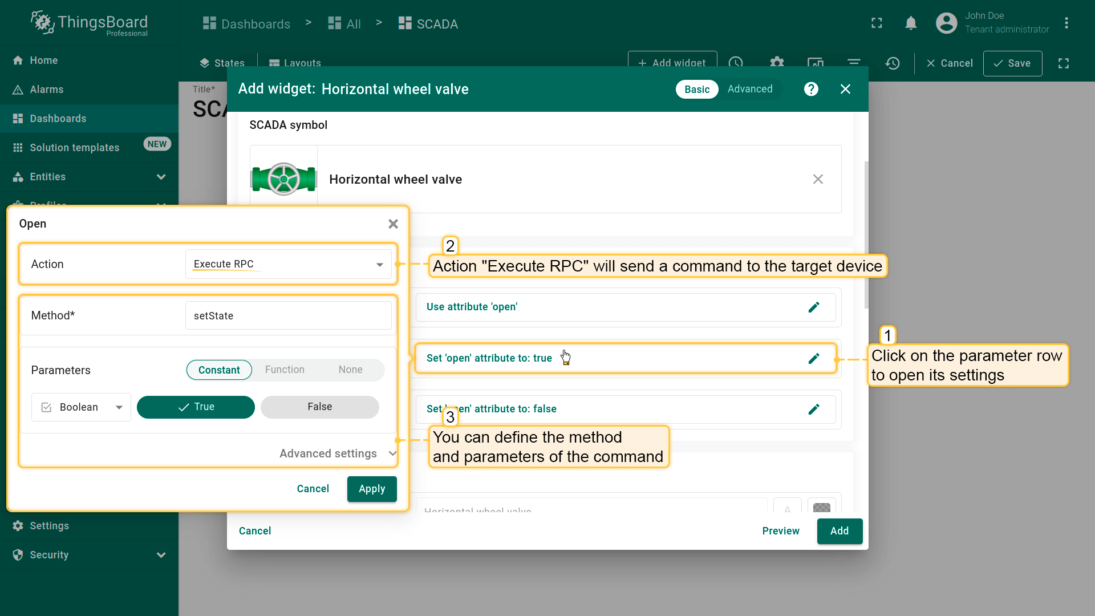This screenshot has height=616, width=1095.
Task: Open Alarms in the sidebar
Action: coord(47,90)
